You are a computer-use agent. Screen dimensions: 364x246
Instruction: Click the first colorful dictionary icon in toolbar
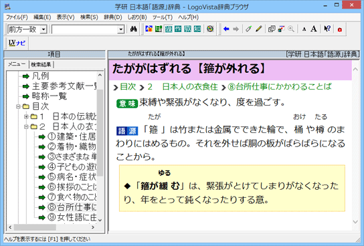point(149,29)
